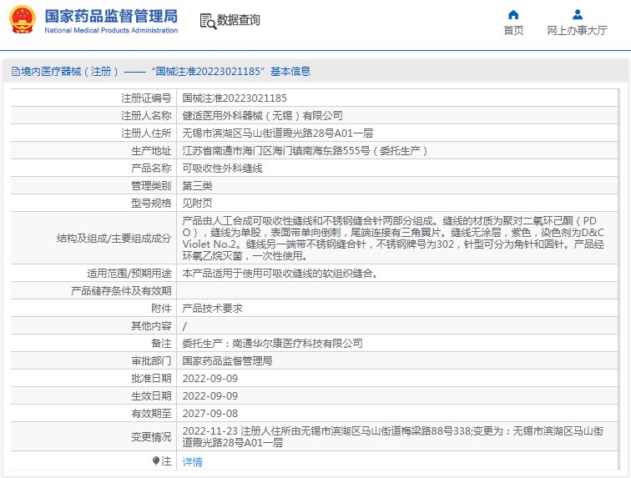631x478 pixels.
Task: Click the 产品技术要求 attachment cell
Action: [212, 308]
